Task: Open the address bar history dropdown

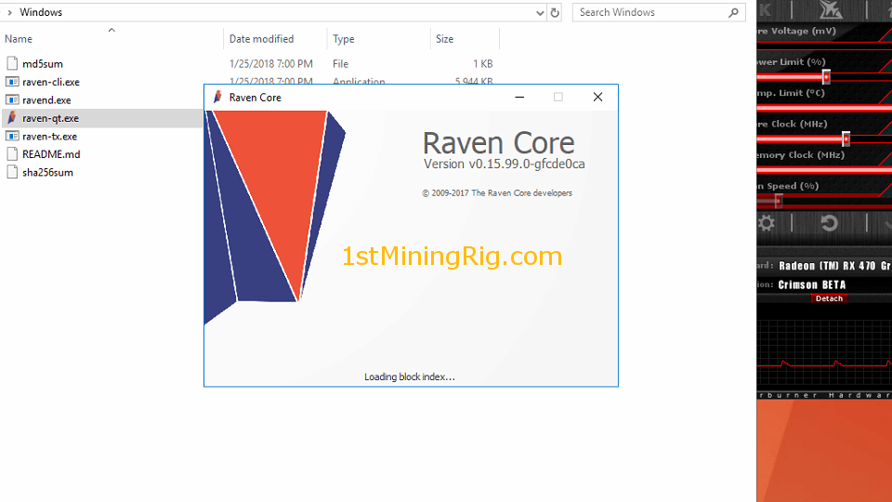Action: pos(540,12)
